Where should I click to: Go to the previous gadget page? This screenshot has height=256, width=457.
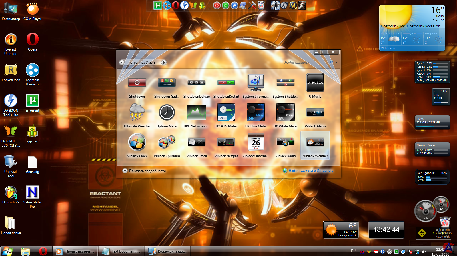click(x=122, y=62)
